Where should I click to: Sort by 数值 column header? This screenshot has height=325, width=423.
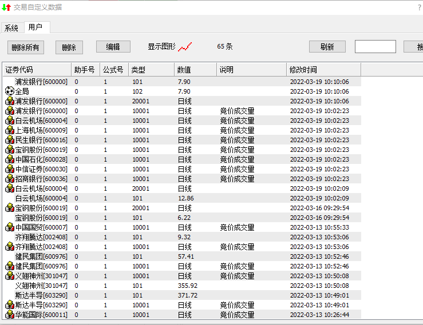196,70
